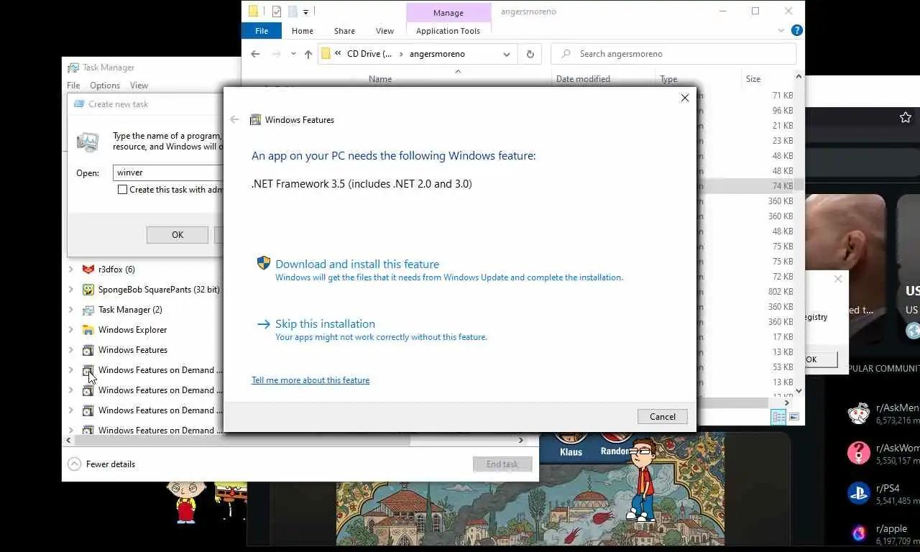Image resolution: width=920 pixels, height=552 pixels.
Task: Expand the Explorer ribbon chevron
Action: pyautogui.click(x=781, y=31)
